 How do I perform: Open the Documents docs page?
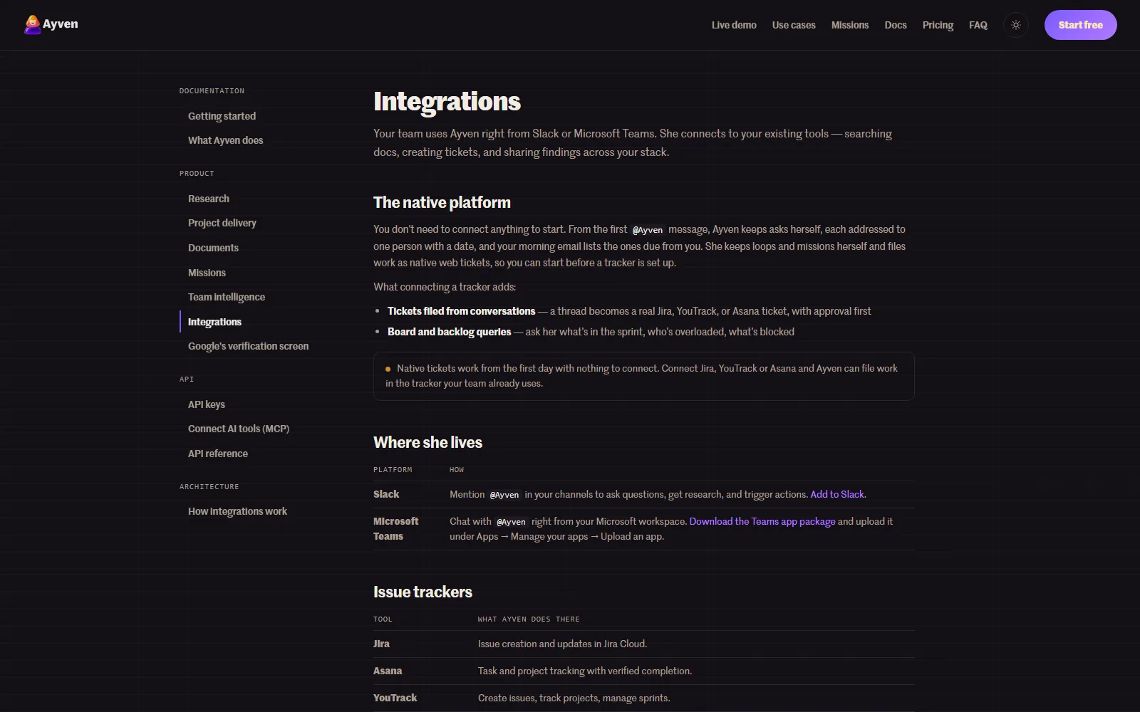[213, 248]
